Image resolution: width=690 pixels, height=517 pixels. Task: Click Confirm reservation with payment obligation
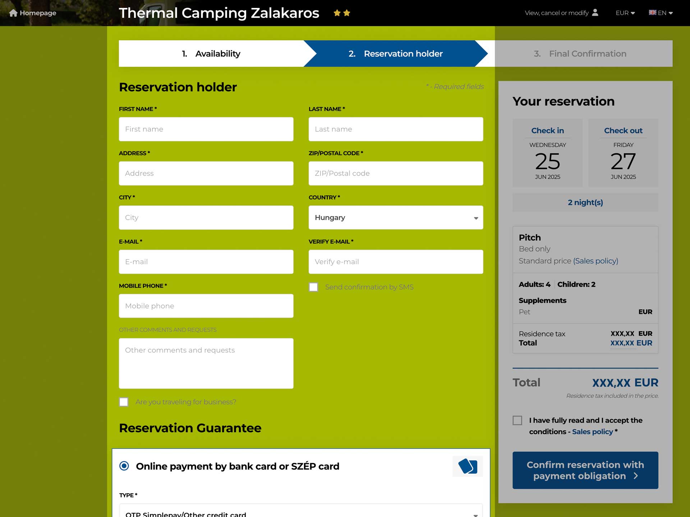click(x=585, y=470)
